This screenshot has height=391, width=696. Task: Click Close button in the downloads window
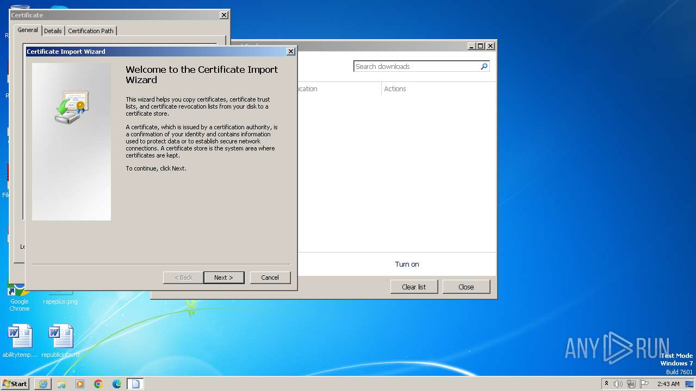466,287
